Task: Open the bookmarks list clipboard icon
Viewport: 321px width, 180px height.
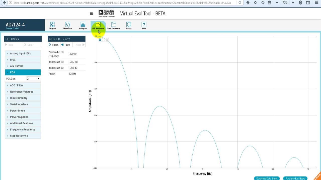Action: tap(269, 2)
